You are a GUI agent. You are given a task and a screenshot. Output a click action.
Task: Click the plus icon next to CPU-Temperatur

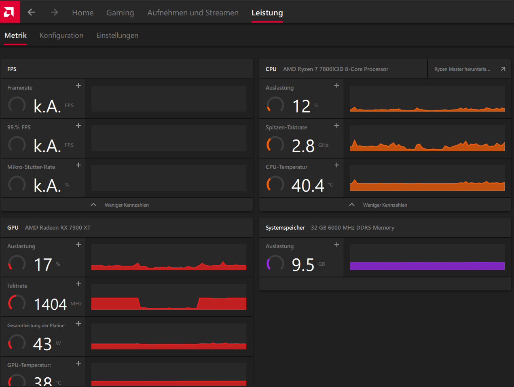[x=337, y=165]
